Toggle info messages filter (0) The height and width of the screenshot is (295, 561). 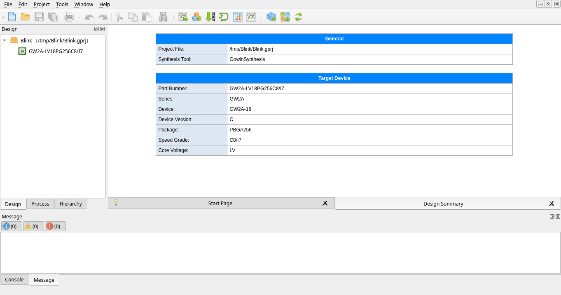click(x=12, y=226)
